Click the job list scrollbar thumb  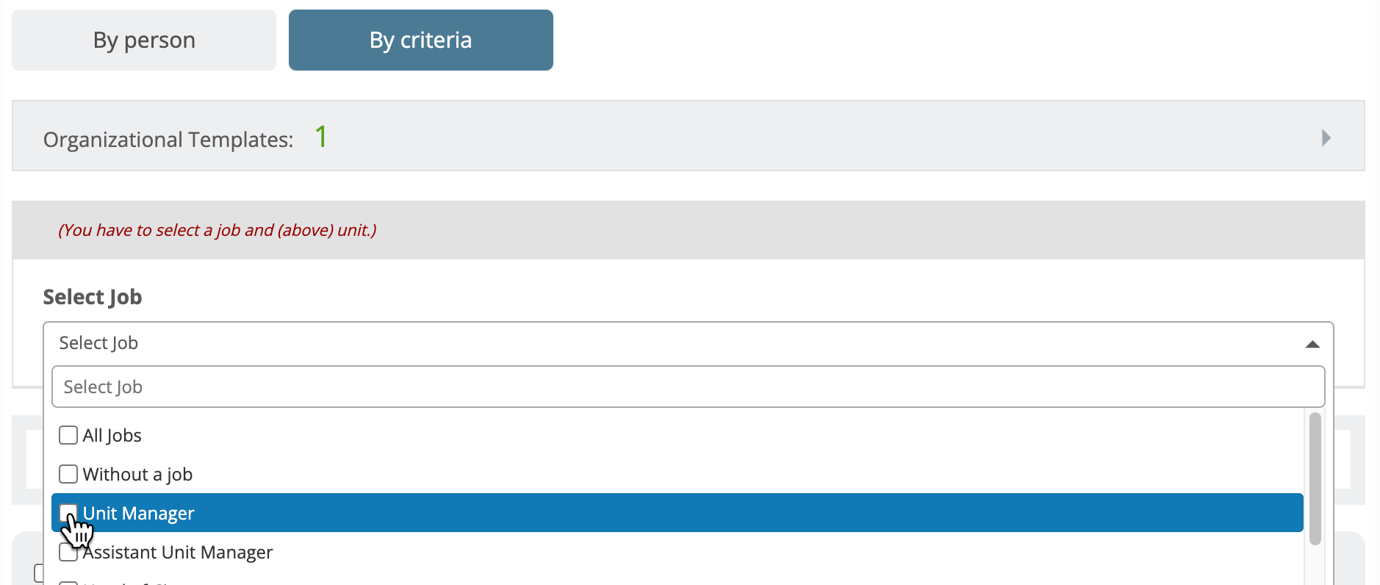1315,478
